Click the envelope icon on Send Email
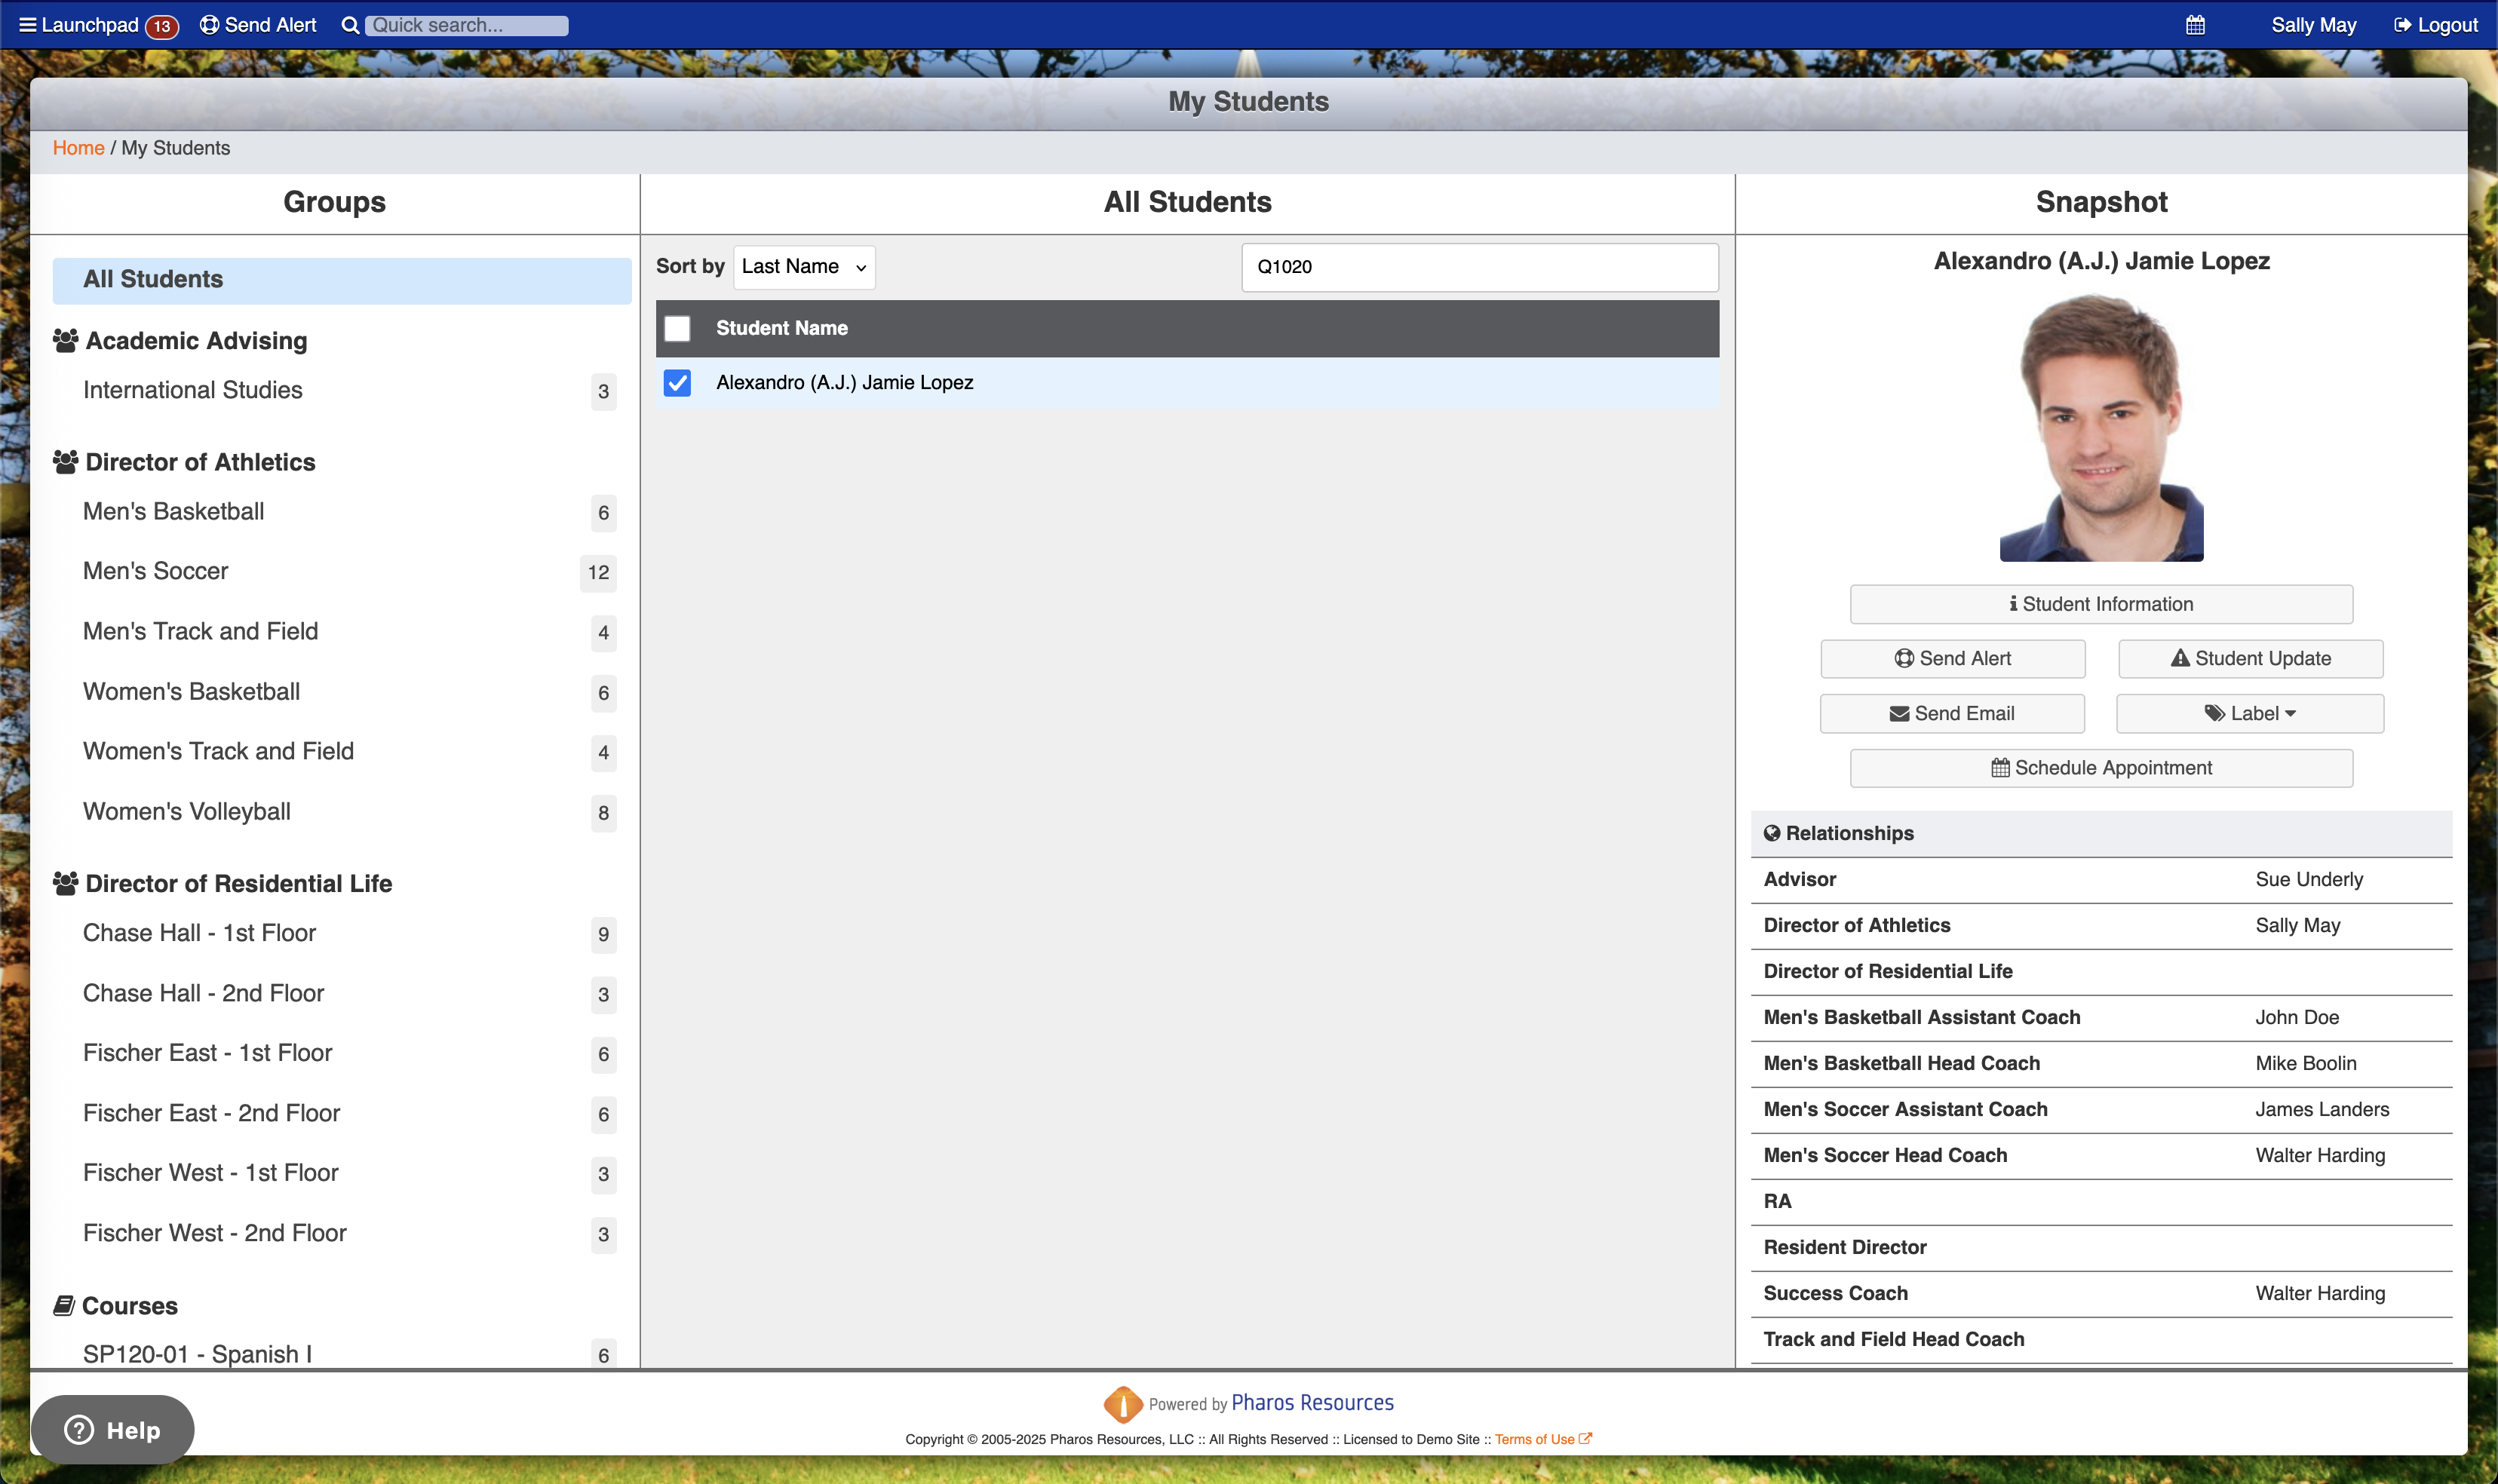The height and width of the screenshot is (1484, 2498). [x=1899, y=713]
